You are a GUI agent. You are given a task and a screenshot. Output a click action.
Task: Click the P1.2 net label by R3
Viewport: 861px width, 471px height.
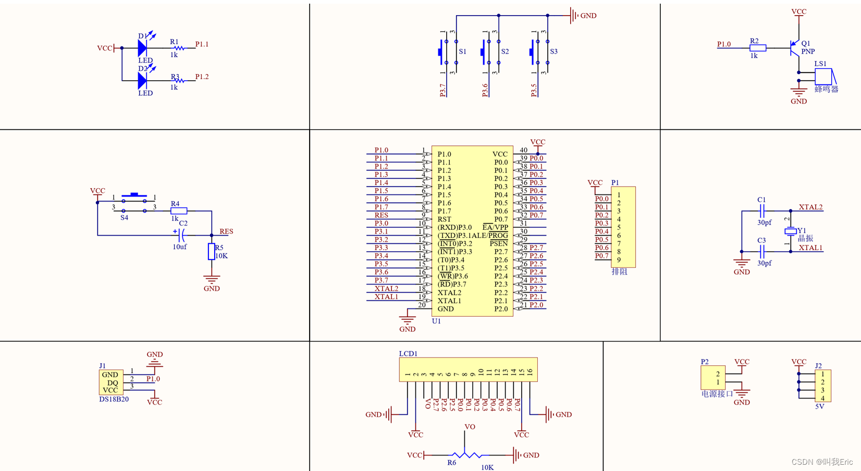click(x=202, y=77)
